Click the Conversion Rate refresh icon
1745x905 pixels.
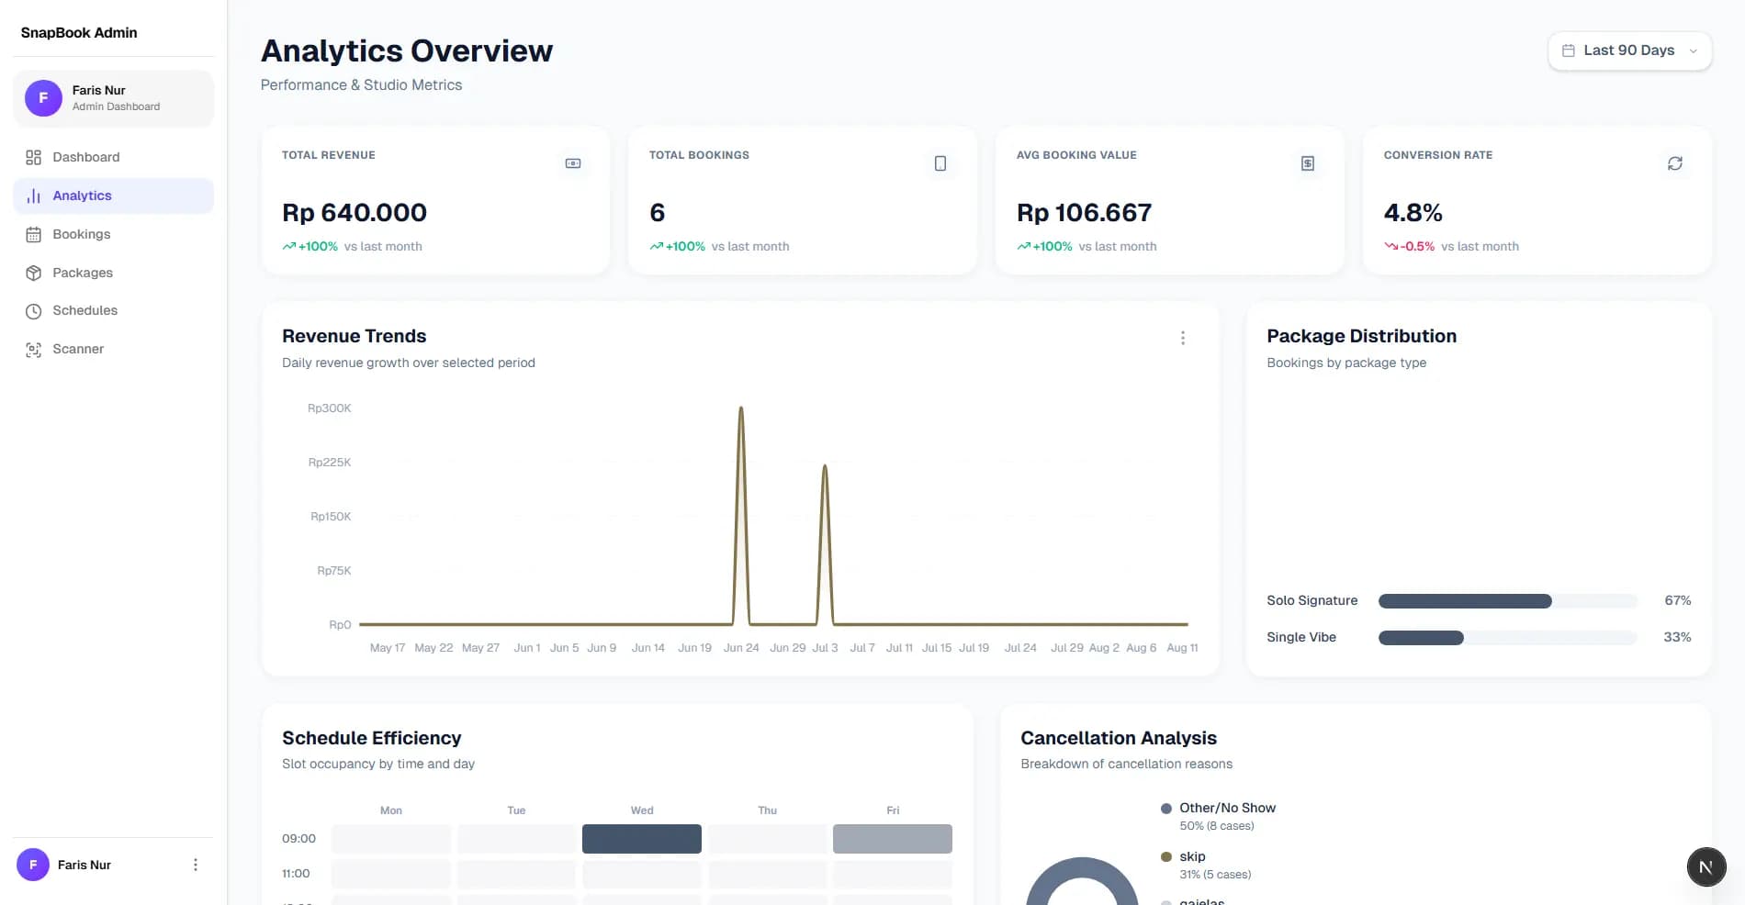pyautogui.click(x=1675, y=163)
